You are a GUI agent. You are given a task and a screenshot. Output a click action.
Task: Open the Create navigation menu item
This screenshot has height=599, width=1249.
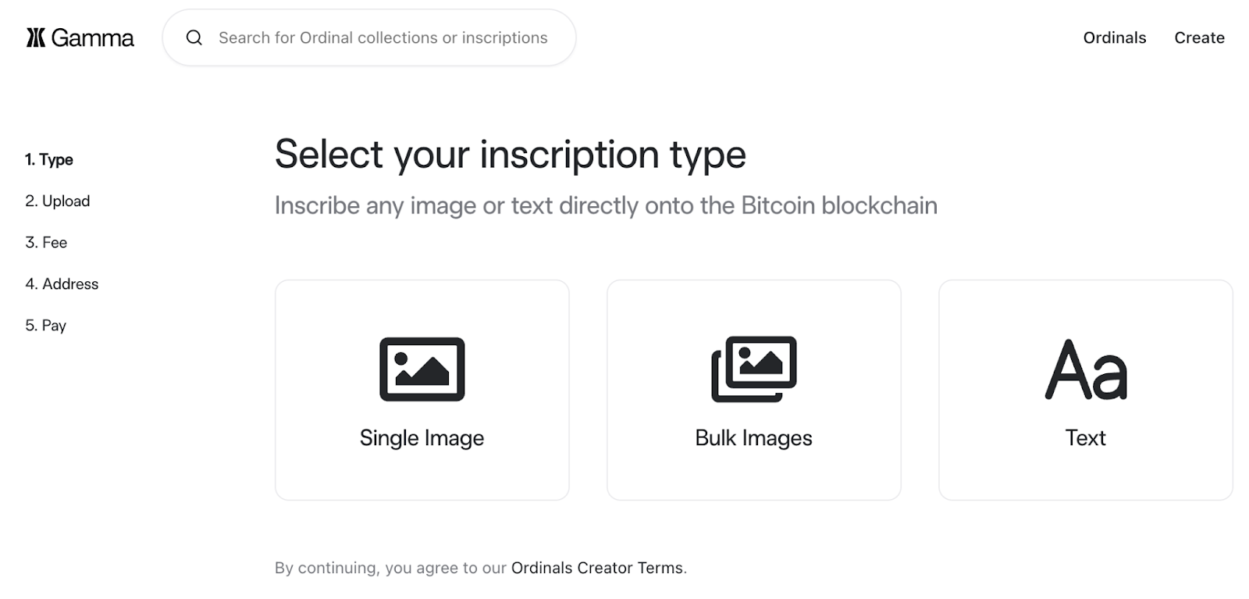coord(1199,37)
